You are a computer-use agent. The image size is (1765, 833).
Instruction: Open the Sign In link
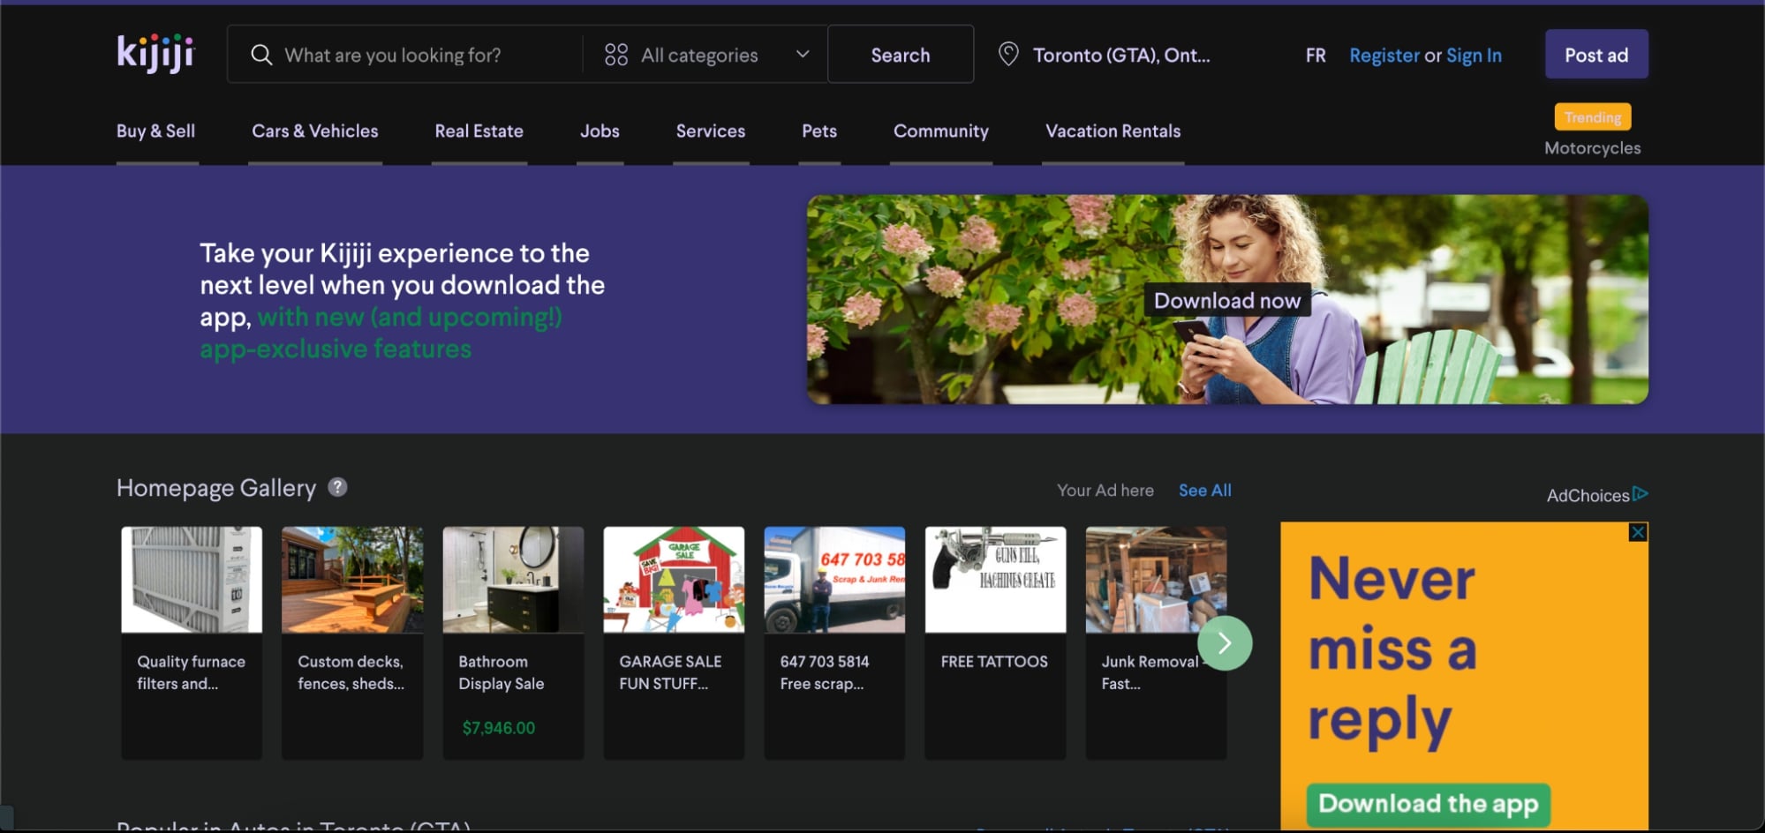coord(1474,56)
